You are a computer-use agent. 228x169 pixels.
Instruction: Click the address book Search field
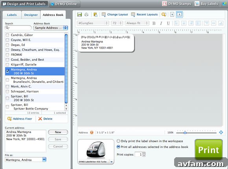(18, 28)
